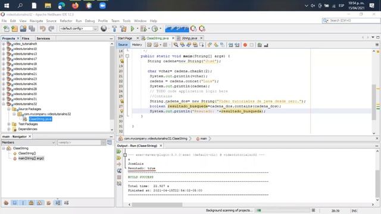Open Windows Start menu
The width and height of the screenshot is (381, 214).
pos(7,5)
